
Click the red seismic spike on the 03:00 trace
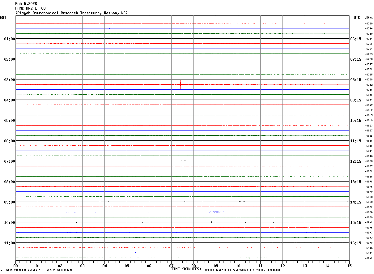181,84
